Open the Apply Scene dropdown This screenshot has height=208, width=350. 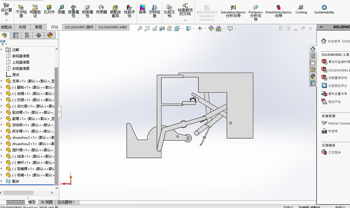pos(224,28)
